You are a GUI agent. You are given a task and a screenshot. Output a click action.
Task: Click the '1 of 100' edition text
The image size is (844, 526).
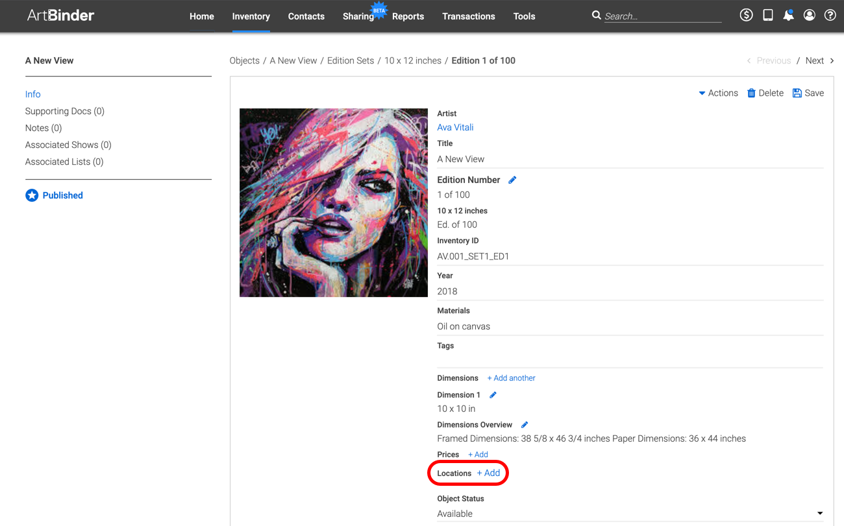point(453,195)
